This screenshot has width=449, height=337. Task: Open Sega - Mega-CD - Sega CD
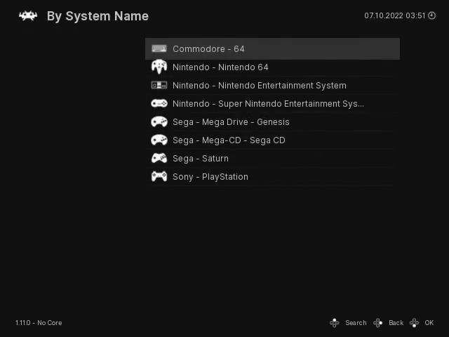(272, 140)
